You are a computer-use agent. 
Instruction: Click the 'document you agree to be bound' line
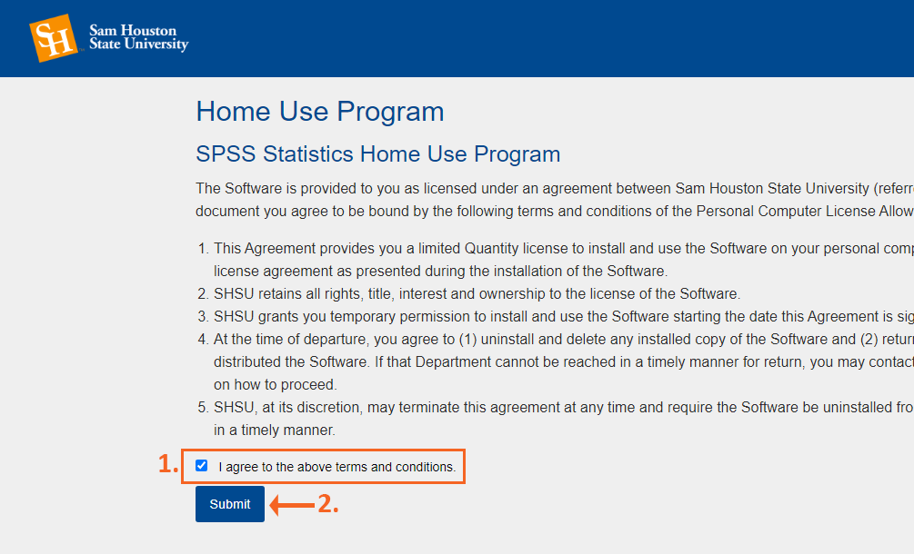(555, 212)
